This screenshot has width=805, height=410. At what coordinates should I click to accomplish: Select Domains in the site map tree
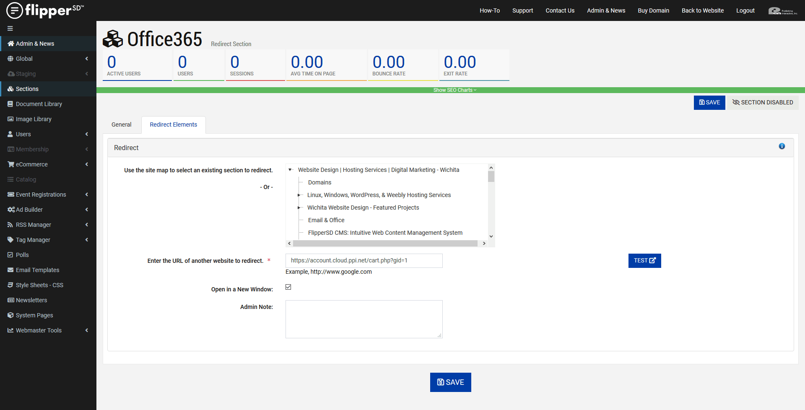pyautogui.click(x=319, y=182)
